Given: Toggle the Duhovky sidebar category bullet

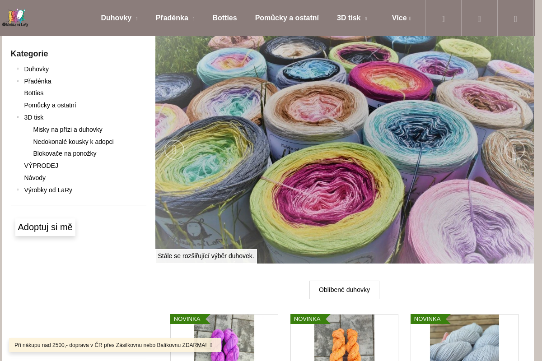Looking at the screenshot, I should click(18, 69).
